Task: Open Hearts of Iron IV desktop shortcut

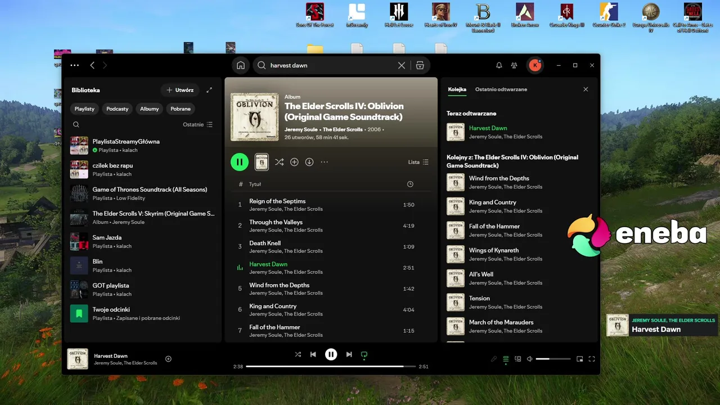Action: (440, 15)
